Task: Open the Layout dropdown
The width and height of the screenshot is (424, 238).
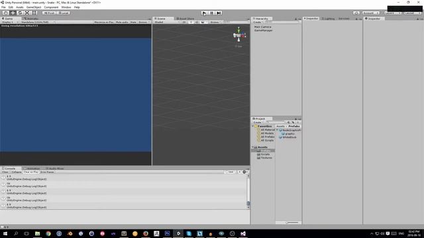Action: pos(413,13)
